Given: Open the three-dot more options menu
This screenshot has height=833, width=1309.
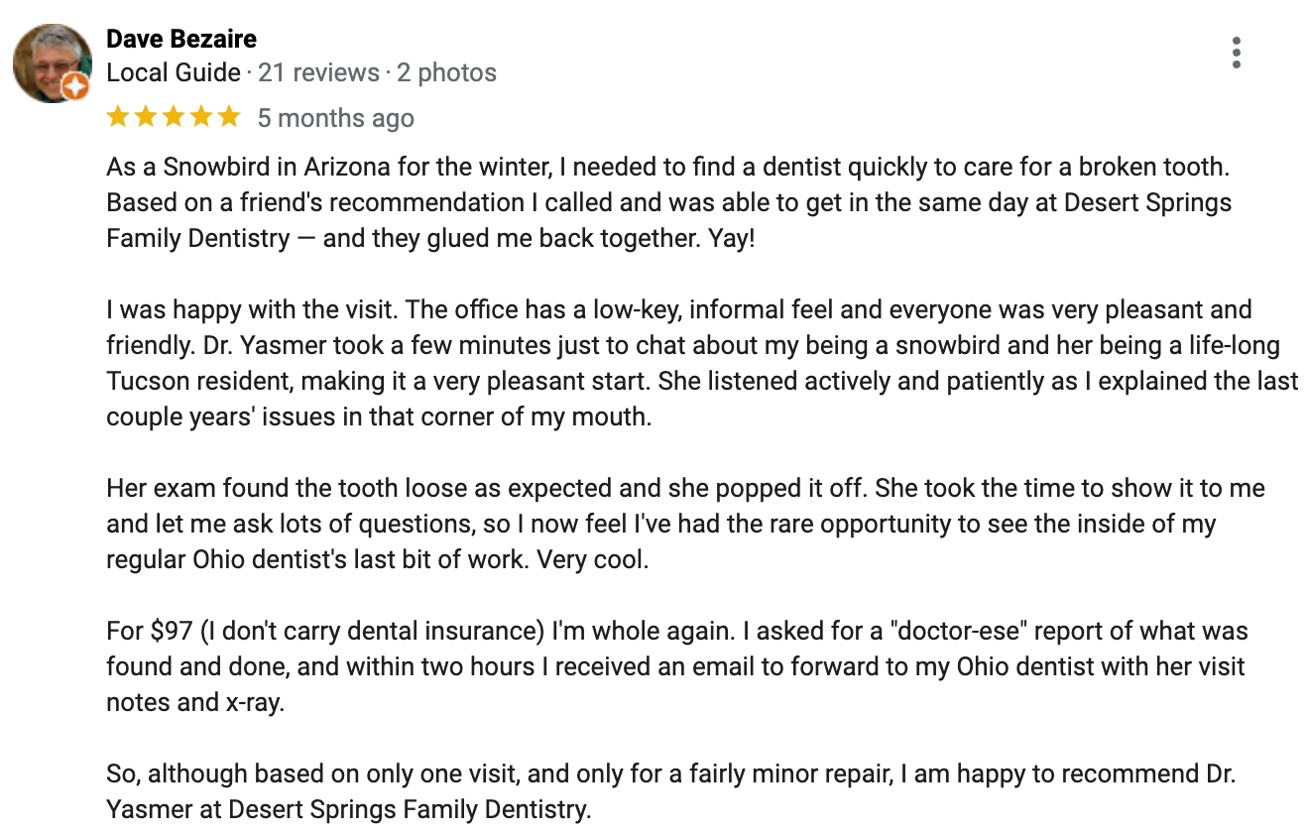Looking at the screenshot, I should pos(1236,53).
